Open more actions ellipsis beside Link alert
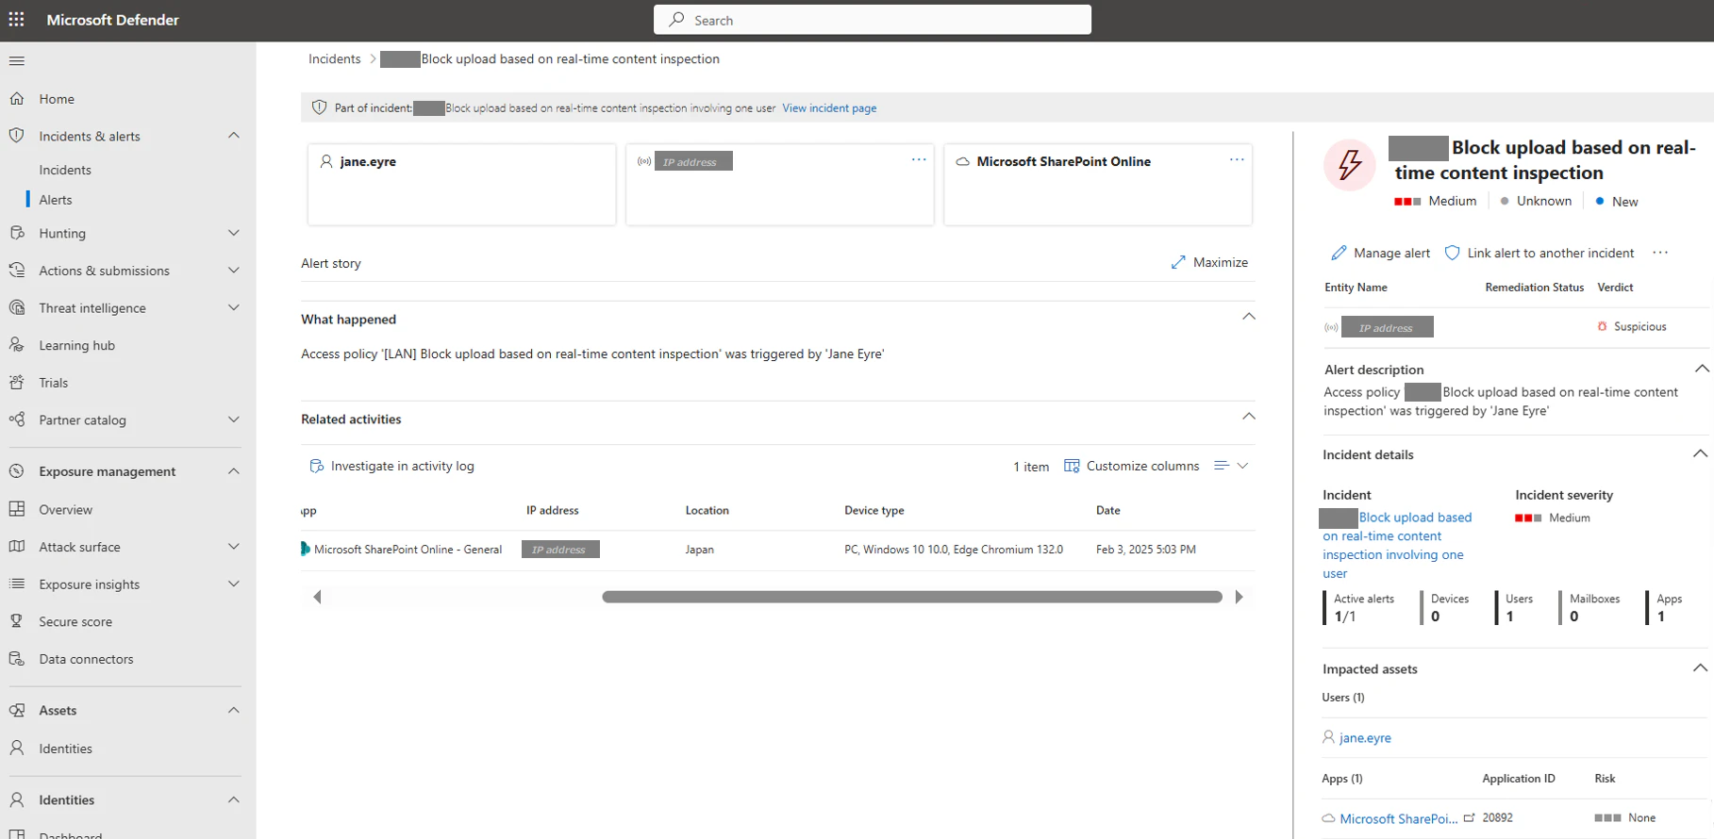The width and height of the screenshot is (1714, 839). pyautogui.click(x=1660, y=253)
